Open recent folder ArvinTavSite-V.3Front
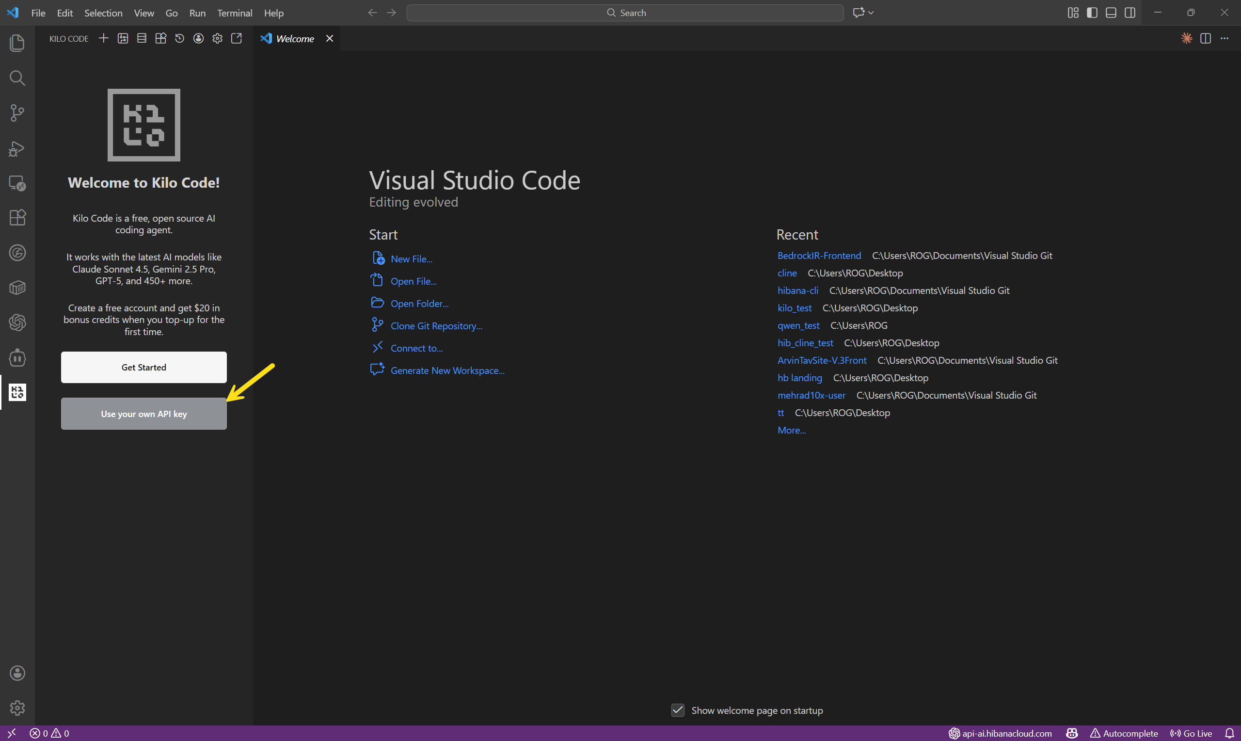The image size is (1241, 741). pos(822,360)
